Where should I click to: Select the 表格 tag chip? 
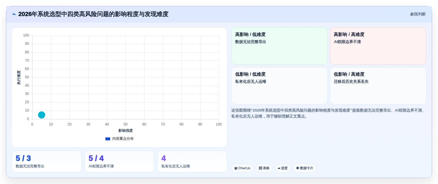pos(264,168)
